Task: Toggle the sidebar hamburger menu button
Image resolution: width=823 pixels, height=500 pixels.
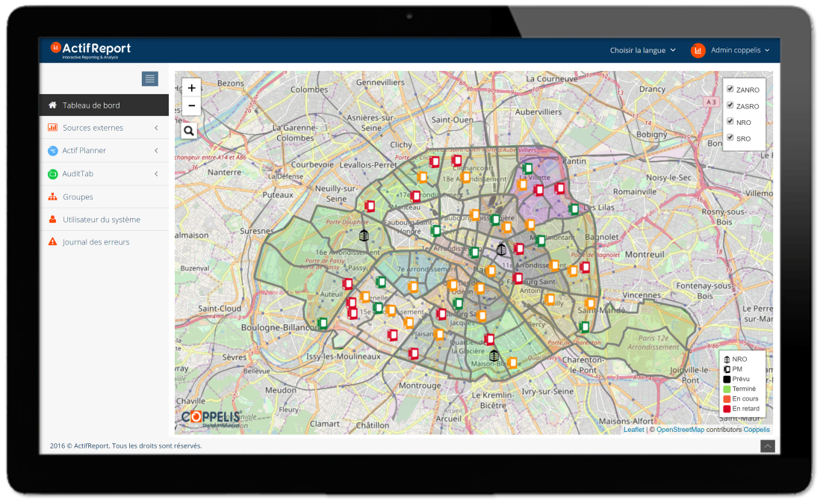Action: click(x=149, y=78)
